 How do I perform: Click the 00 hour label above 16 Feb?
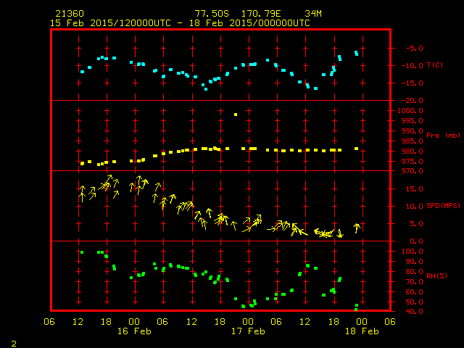coord(134,322)
